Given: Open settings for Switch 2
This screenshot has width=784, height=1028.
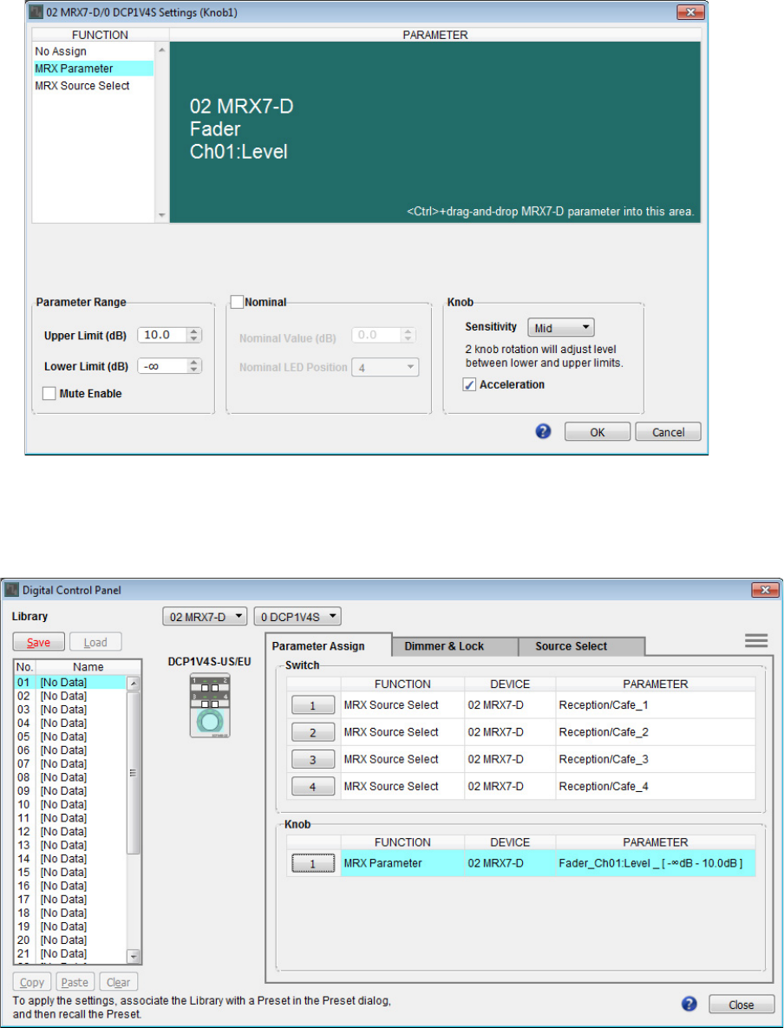Looking at the screenshot, I should [x=313, y=732].
